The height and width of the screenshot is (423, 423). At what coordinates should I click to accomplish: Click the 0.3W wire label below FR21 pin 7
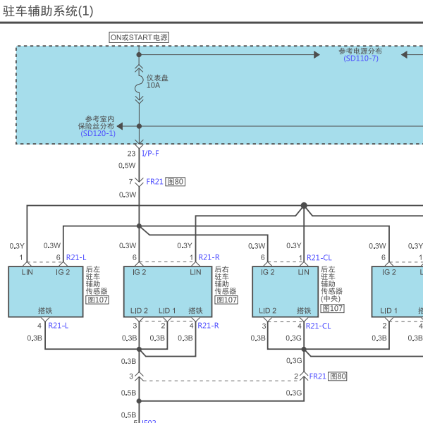pyautogui.click(x=128, y=195)
